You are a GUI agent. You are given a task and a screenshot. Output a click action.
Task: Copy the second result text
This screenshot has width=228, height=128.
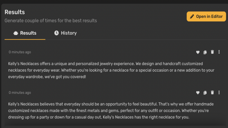click(205, 92)
